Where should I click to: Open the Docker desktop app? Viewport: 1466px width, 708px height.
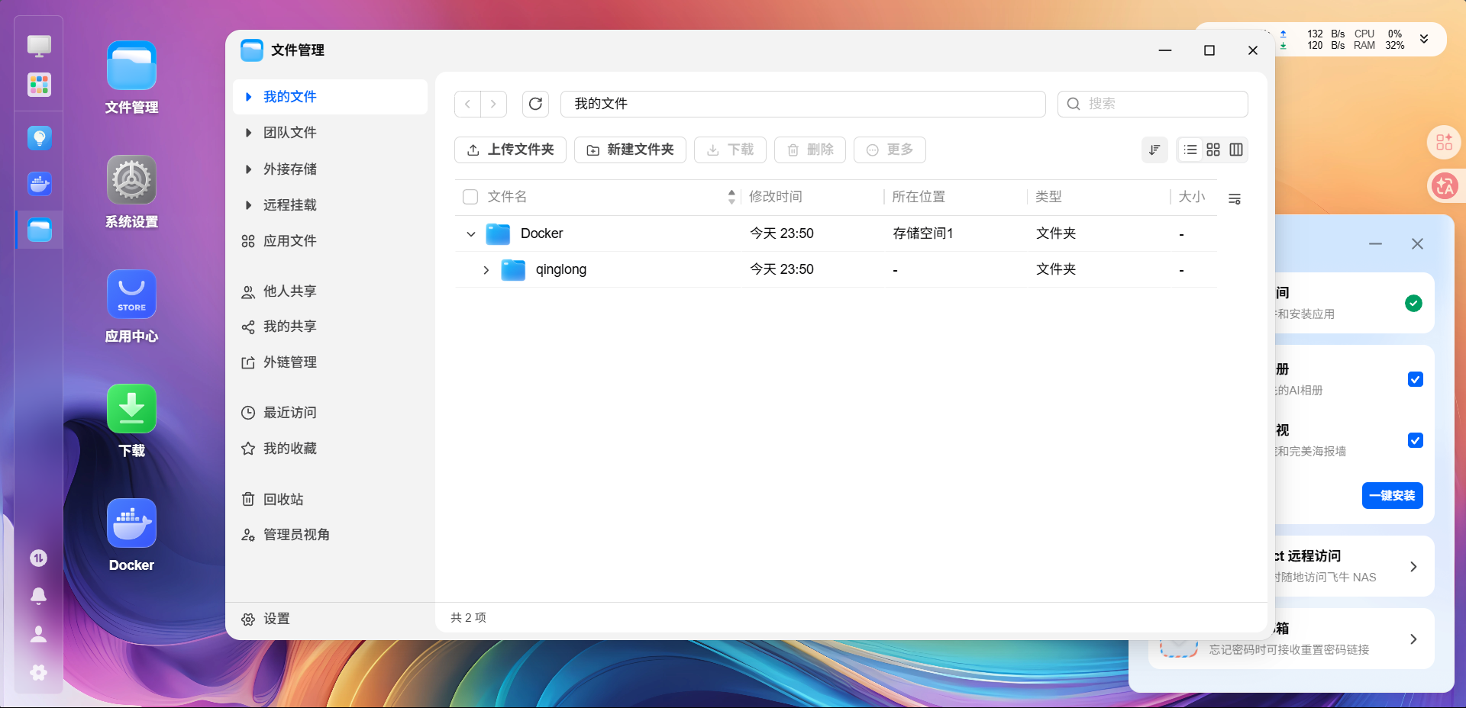[131, 523]
